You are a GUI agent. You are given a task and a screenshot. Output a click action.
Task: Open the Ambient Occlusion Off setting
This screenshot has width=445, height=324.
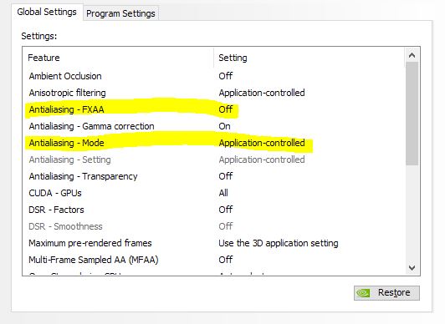tap(226, 76)
